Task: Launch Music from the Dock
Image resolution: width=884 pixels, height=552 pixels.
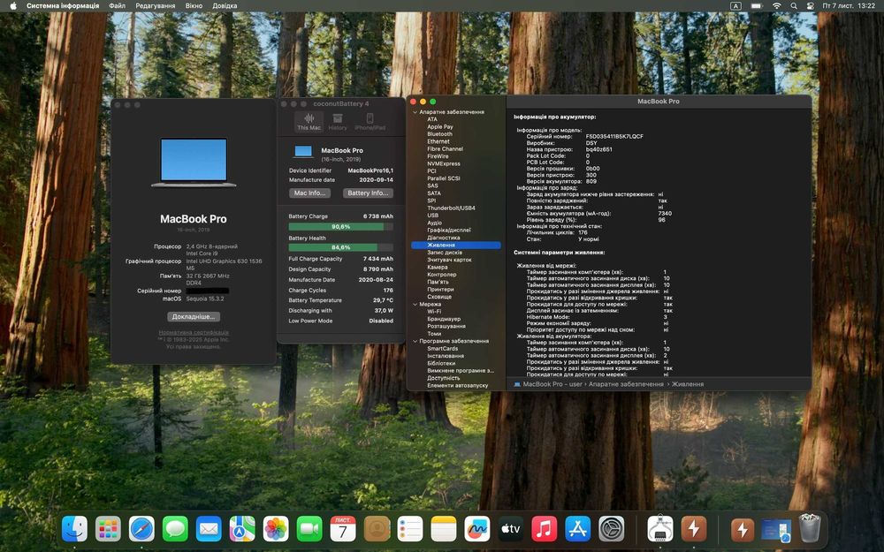Action: coord(544,529)
